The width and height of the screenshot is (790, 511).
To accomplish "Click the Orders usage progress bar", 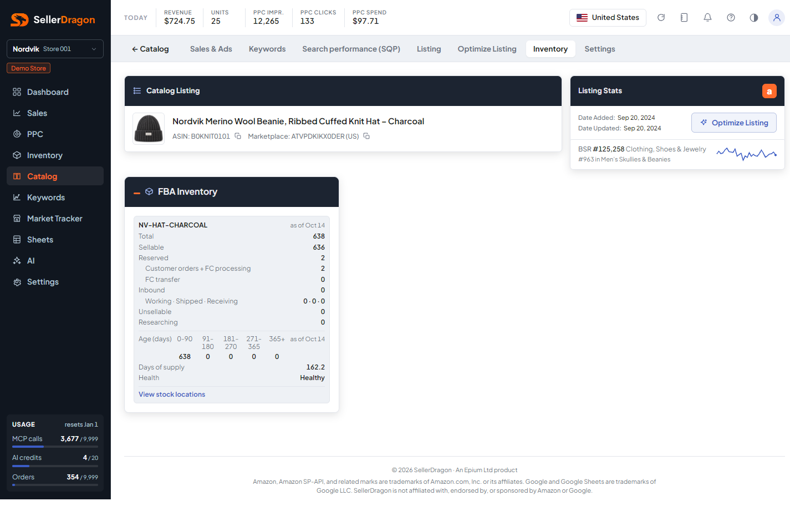I will tap(55, 485).
